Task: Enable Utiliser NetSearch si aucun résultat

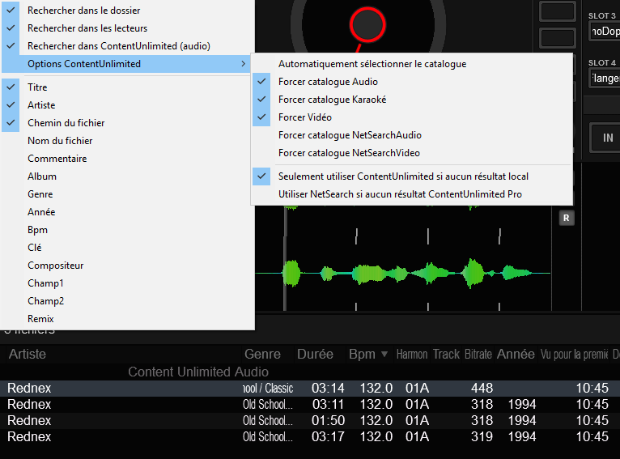Action: pos(412,193)
